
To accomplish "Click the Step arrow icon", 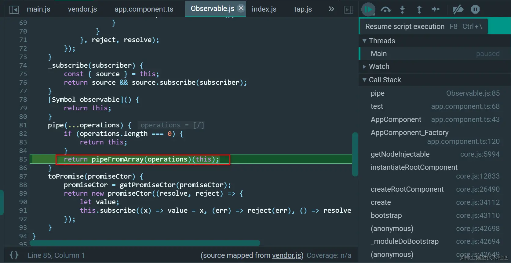I will click(436, 9).
